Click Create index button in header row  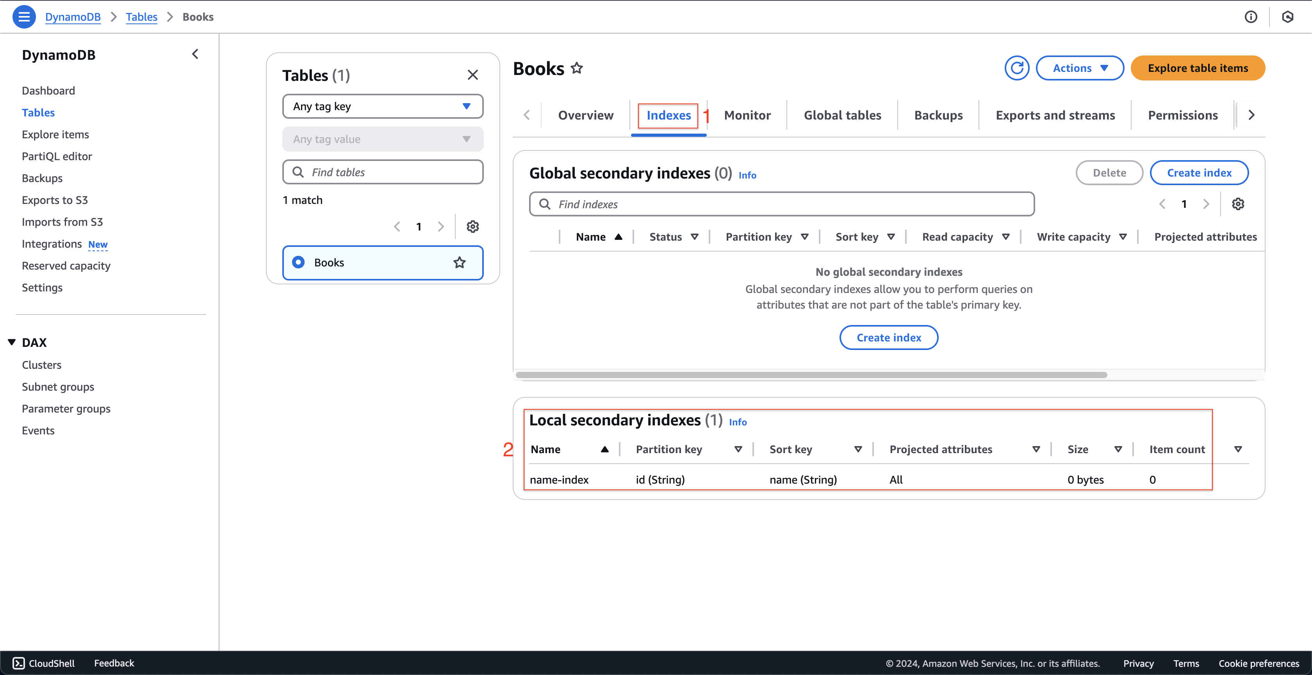coord(1199,173)
